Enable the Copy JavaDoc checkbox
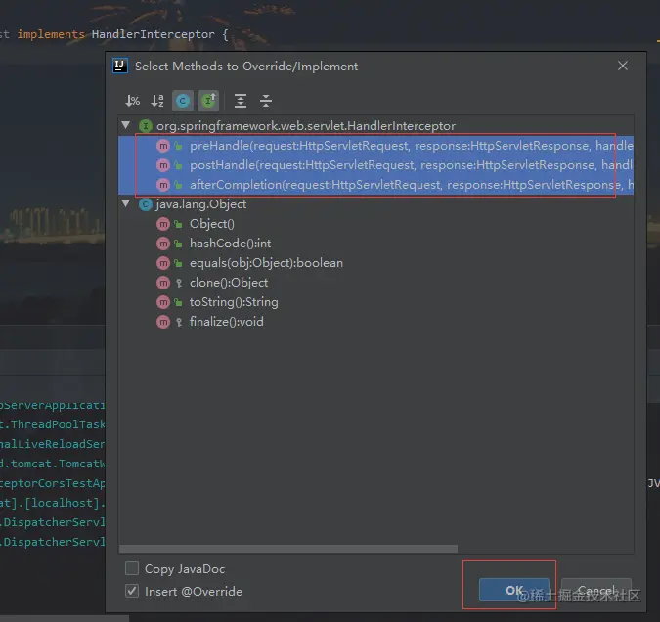This screenshot has width=660, height=622. (132, 568)
